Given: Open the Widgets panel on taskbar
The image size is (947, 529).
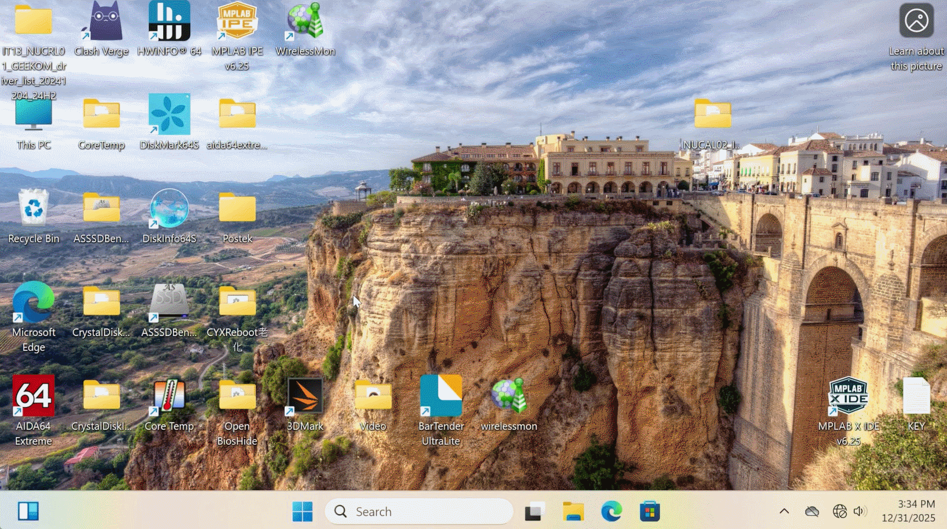Looking at the screenshot, I should (x=28, y=511).
